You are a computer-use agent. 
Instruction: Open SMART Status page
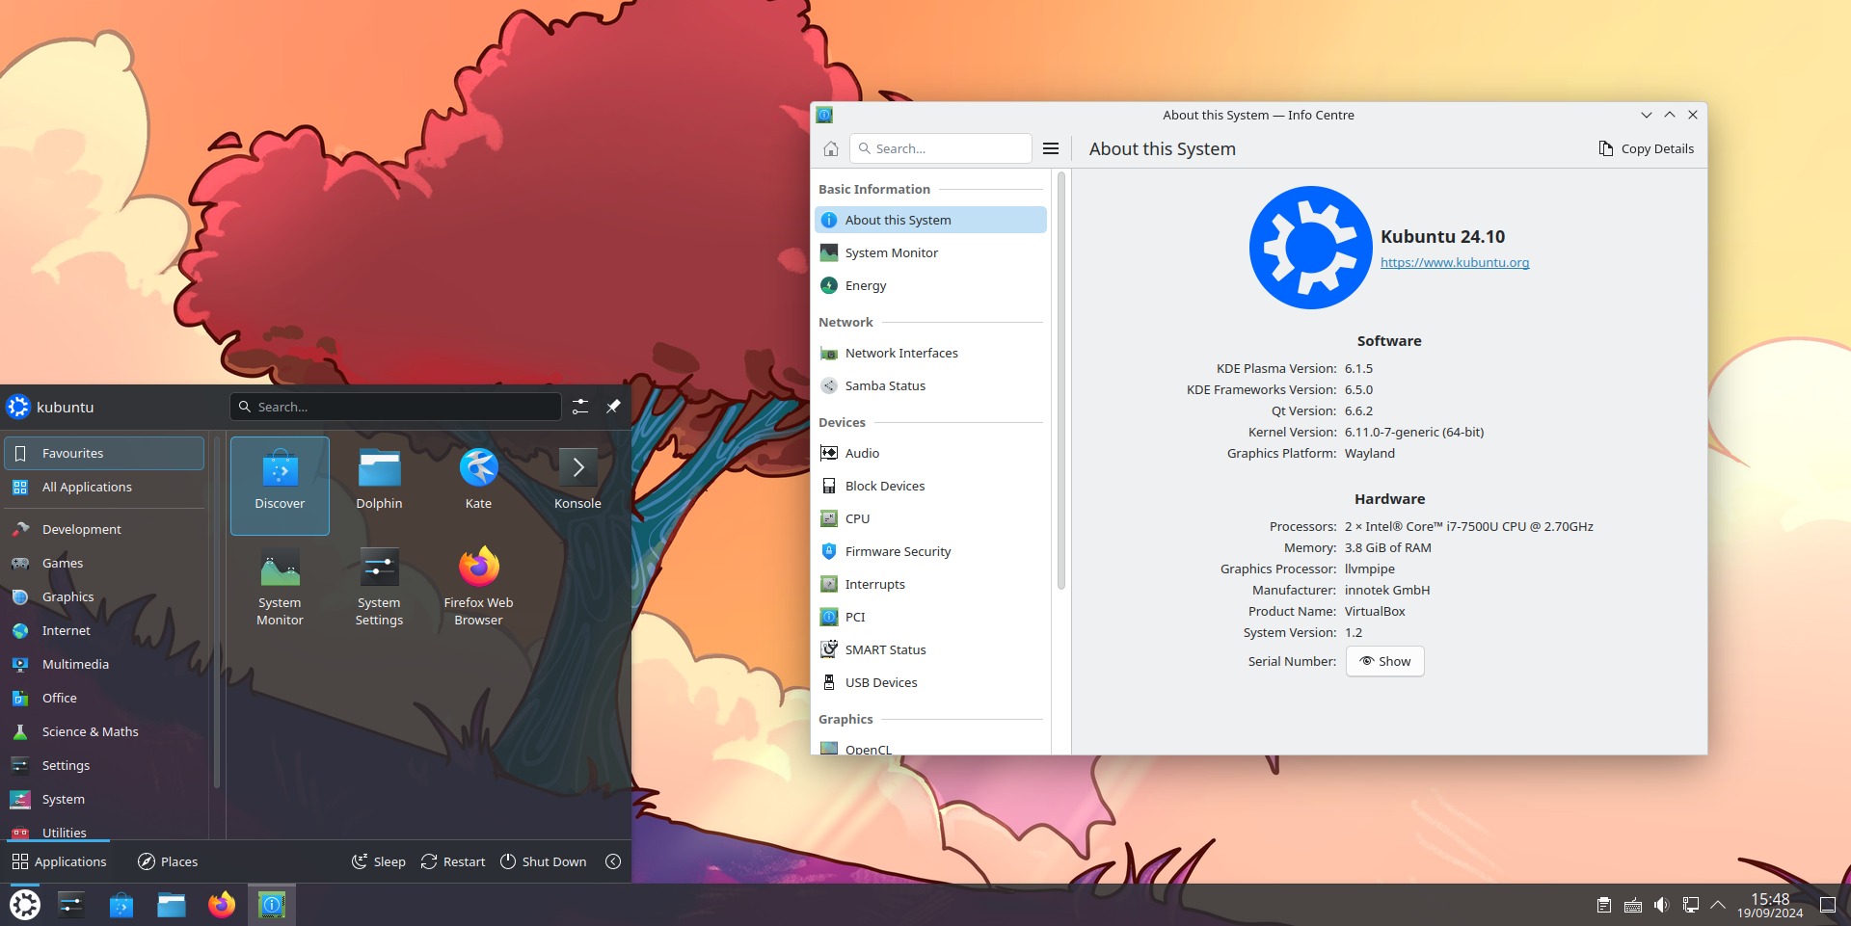pos(930,649)
